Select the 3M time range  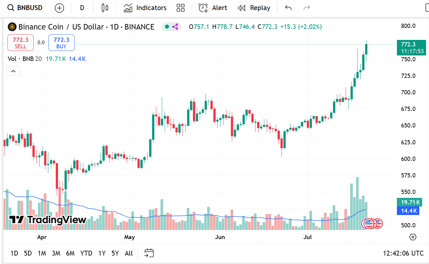[x=56, y=253]
